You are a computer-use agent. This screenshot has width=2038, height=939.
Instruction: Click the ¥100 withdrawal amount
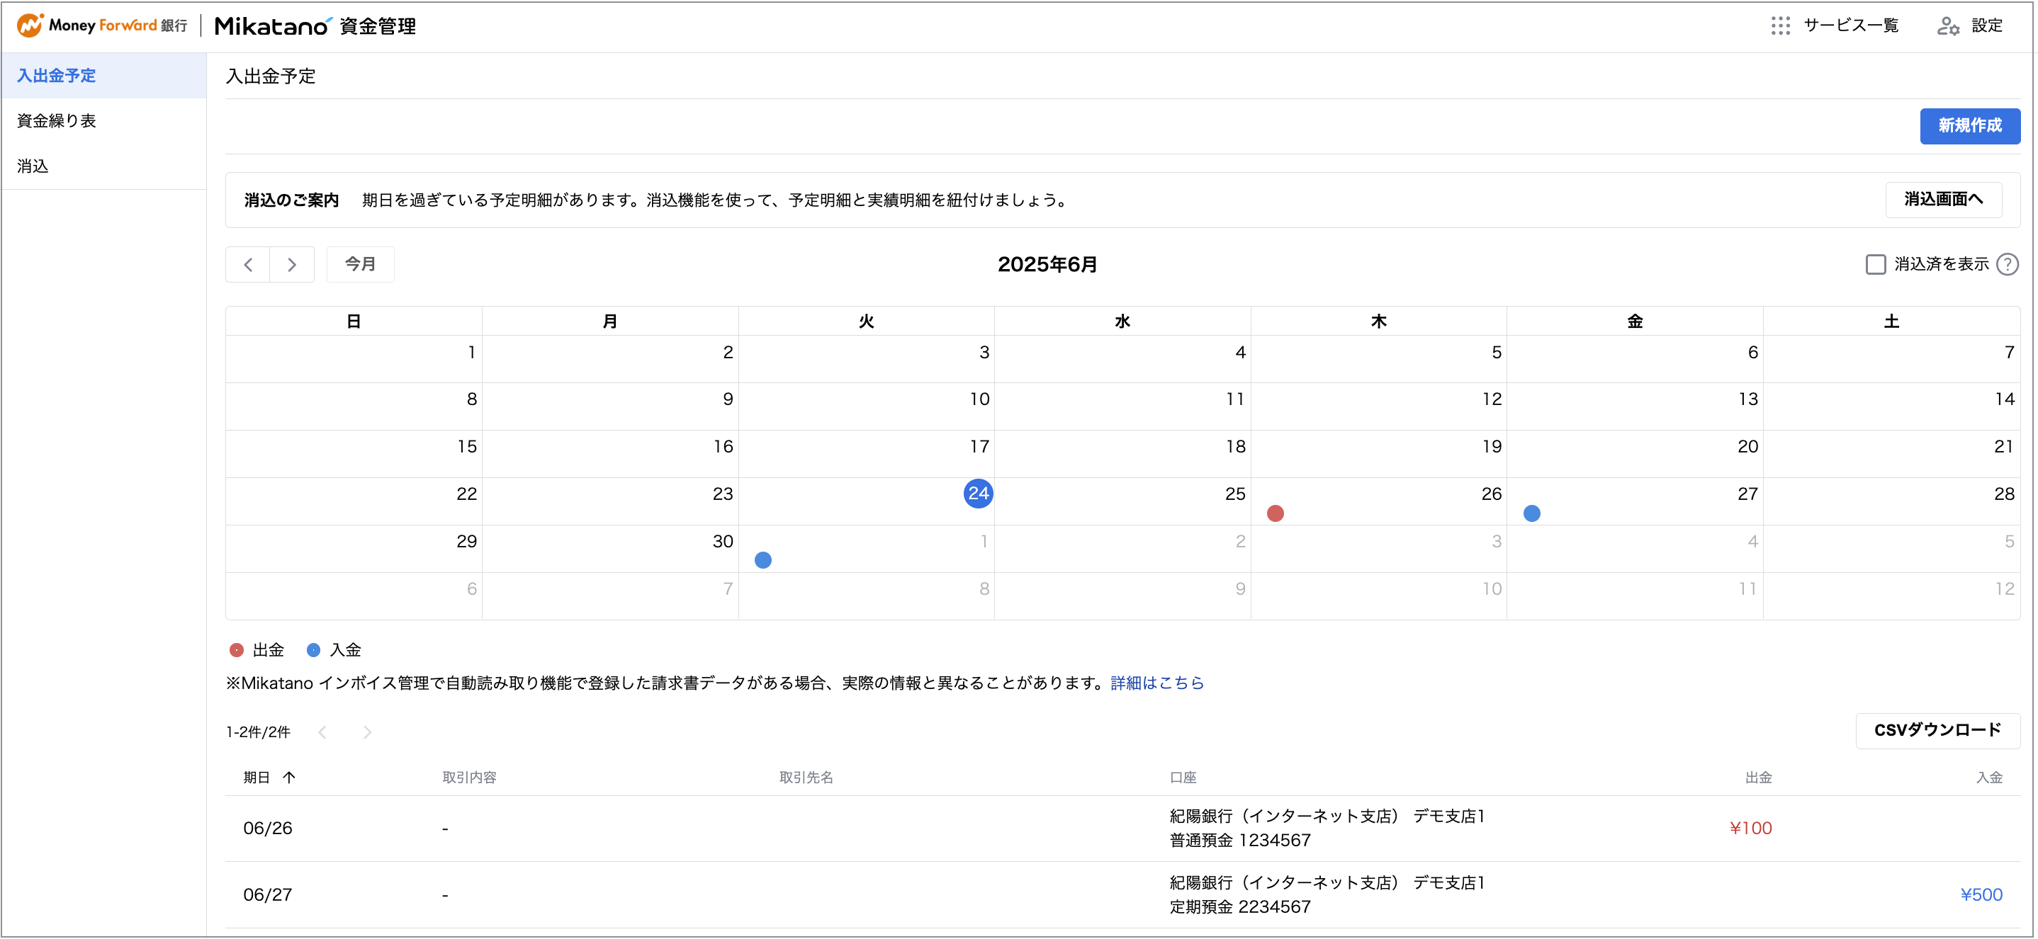tap(1750, 829)
